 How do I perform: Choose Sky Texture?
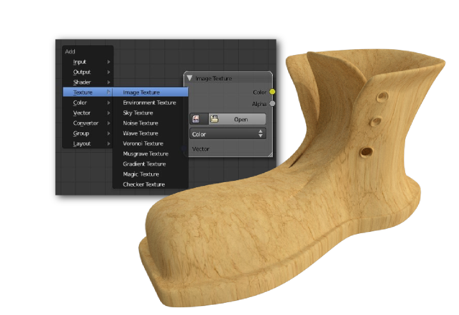click(x=150, y=113)
